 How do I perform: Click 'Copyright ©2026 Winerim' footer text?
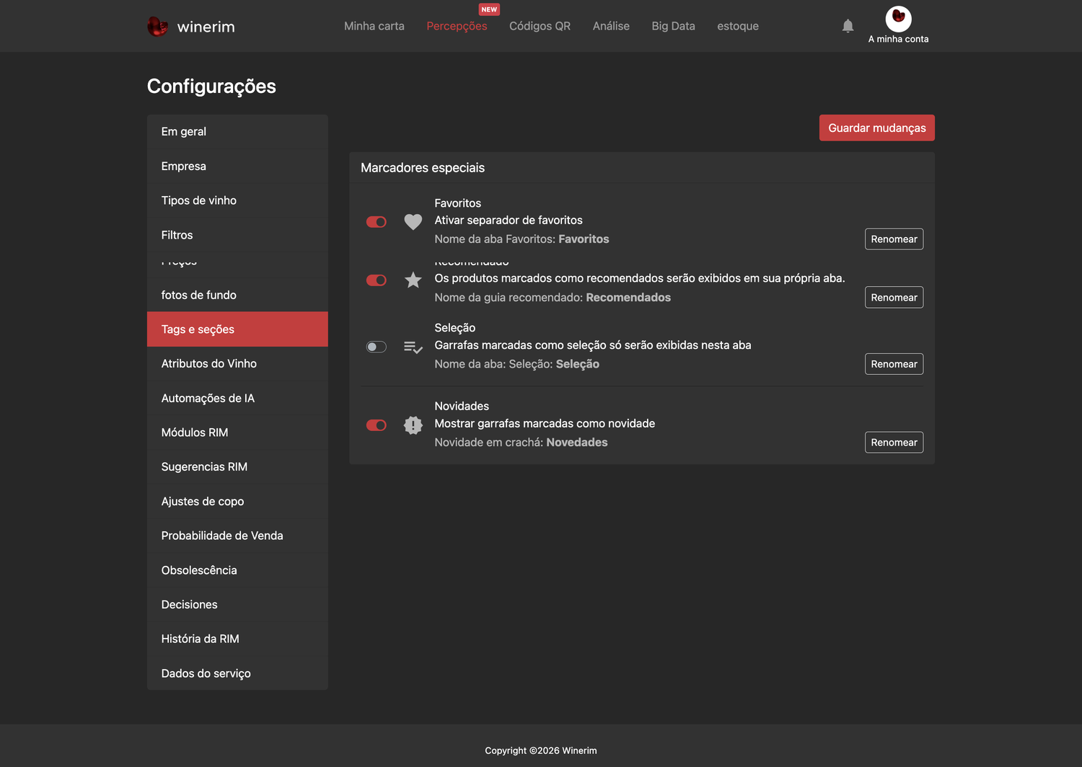pos(541,750)
